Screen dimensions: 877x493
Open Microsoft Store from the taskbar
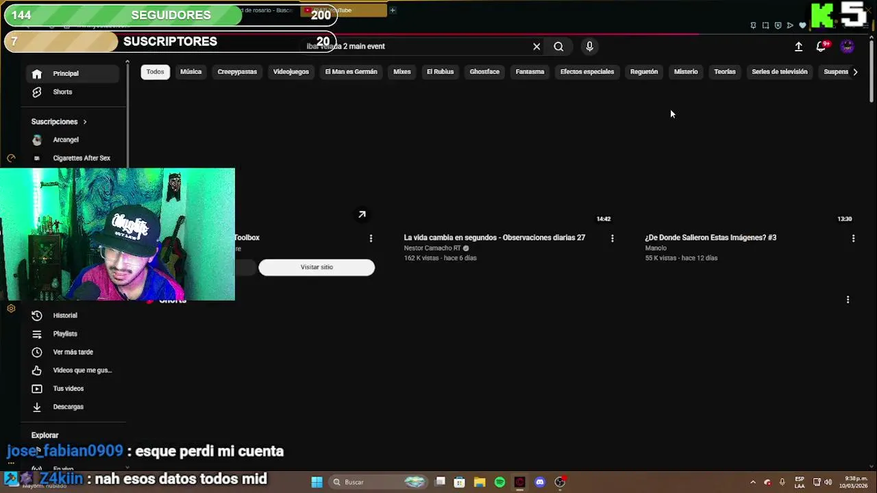click(x=460, y=482)
